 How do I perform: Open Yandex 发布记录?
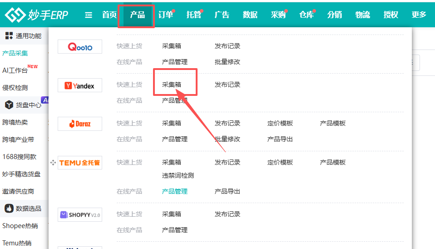click(227, 85)
